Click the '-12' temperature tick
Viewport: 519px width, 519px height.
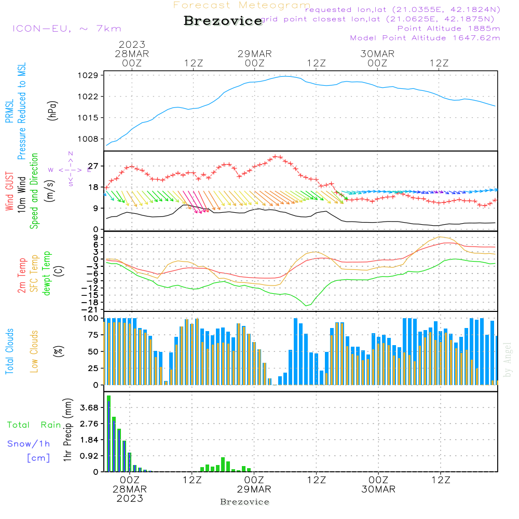click(90, 288)
